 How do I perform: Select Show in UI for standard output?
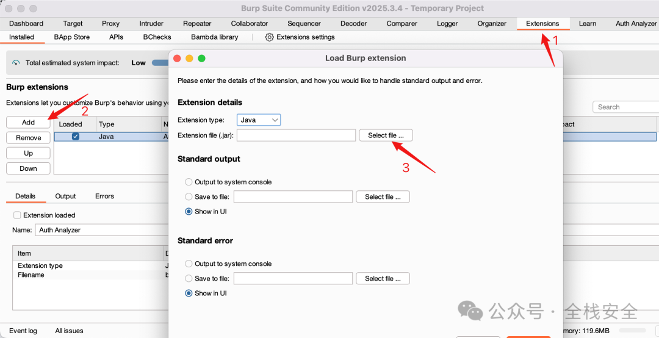click(189, 212)
